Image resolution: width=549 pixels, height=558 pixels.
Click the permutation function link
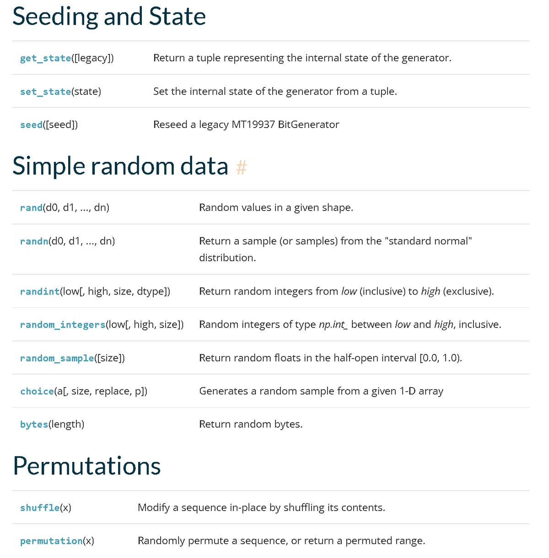(51, 541)
